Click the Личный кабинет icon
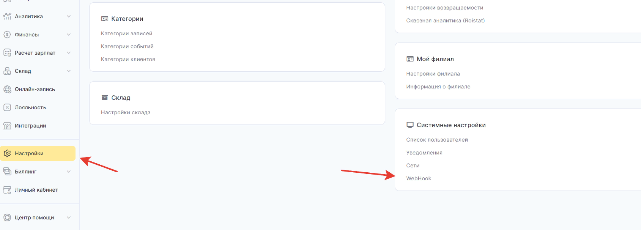This screenshot has width=641, height=230. [7, 190]
